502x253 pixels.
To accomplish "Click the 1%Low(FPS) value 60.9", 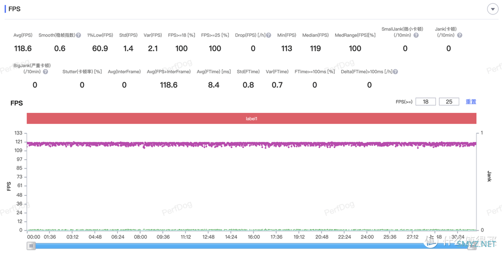I will (100, 48).
